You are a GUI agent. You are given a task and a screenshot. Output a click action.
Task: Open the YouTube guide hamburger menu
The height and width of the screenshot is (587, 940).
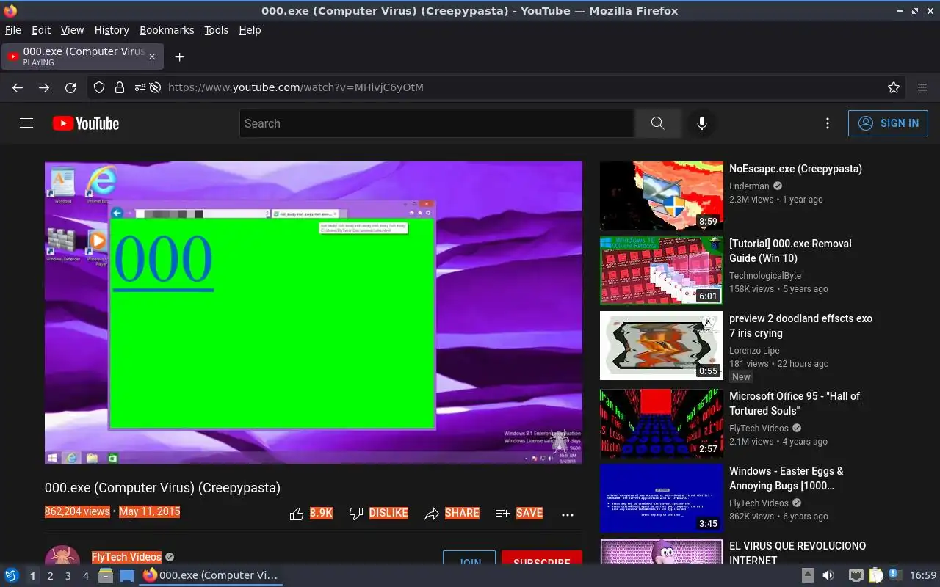click(x=26, y=123)
